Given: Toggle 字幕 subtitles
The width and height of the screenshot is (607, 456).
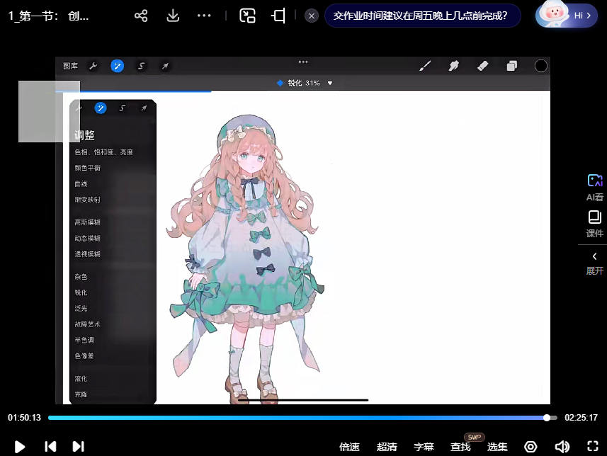Looking at the screenshot, I should pos(424,447).
